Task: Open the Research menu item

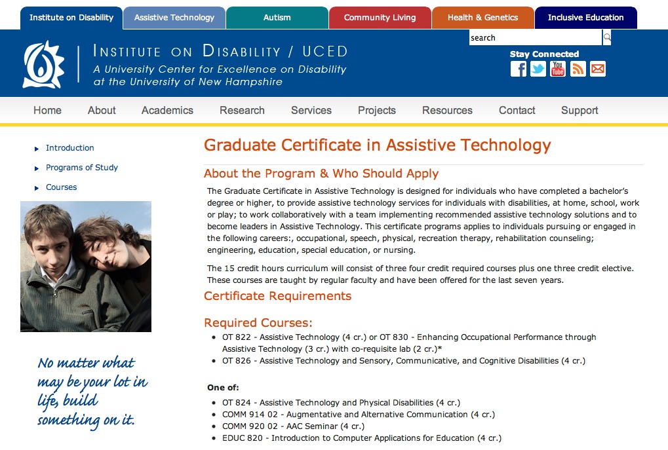Action: (x=242, y=110)
